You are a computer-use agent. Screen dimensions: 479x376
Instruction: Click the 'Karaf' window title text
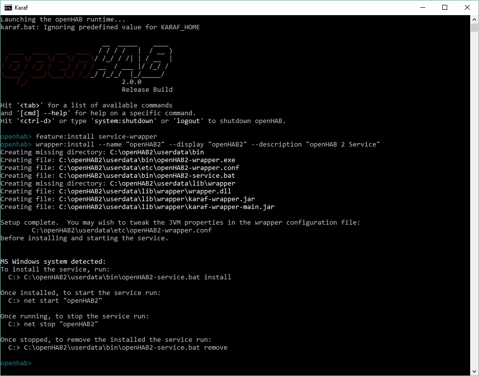[21, 8]
